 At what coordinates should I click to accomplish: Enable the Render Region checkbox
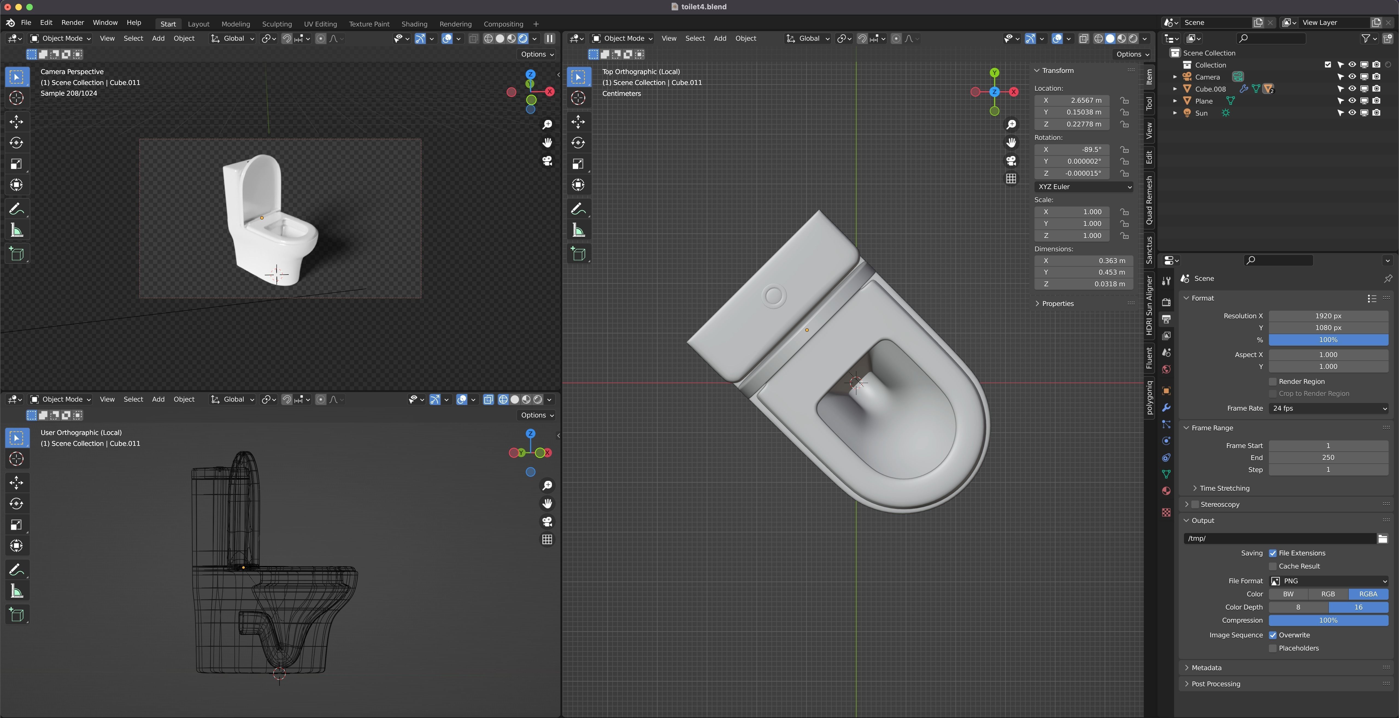pyautogui.click(x=1272, y=382)
